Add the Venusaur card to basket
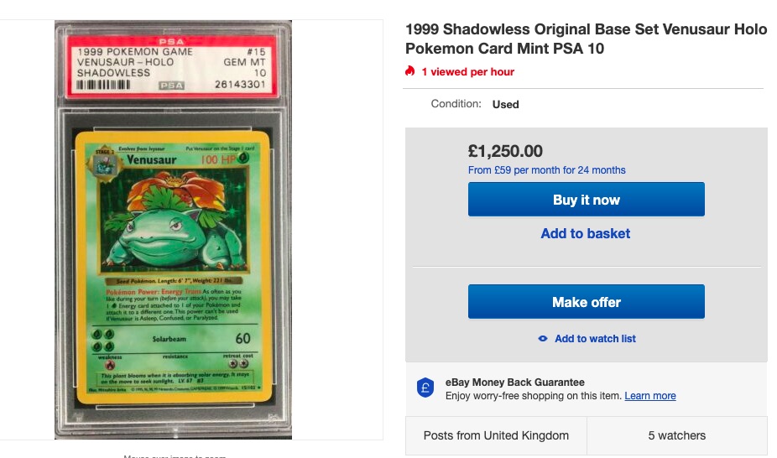The height and width of the screenshot is (458, 777). [x=586, y=234]
